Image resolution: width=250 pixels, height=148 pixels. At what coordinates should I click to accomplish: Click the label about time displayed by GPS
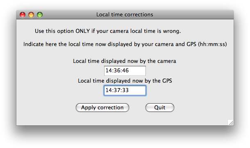(x=125, y=81)
